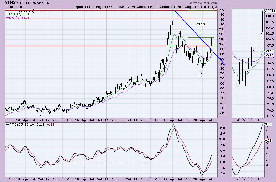Image resolution: width=276 pixels, height=182 pixels.
Task: Click the year 17 label beneath the price panel
Action: click(106, 120)
